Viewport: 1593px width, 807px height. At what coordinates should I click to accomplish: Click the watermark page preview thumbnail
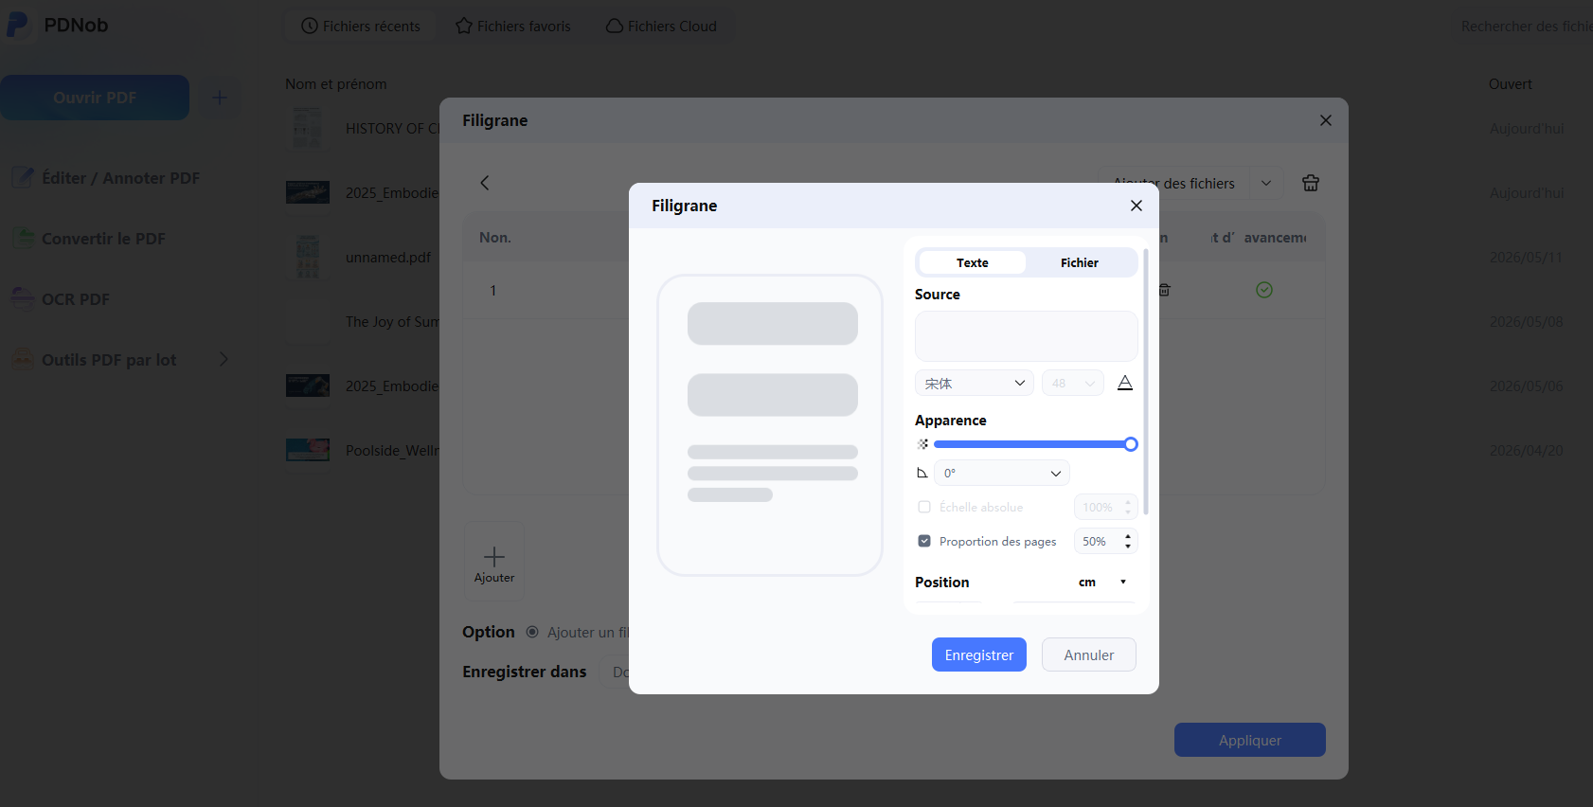[x=770, y=425]
